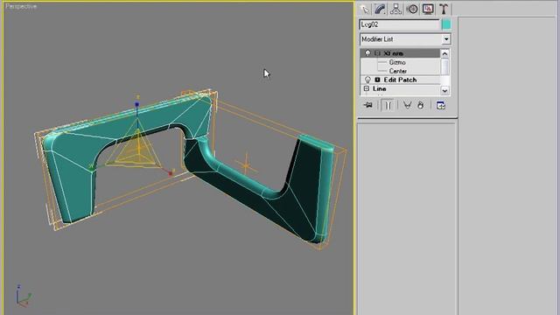This screenshot has height=315, width=560.
Task: Open the Modify command panel tab
Action: [x=380, y=9]
